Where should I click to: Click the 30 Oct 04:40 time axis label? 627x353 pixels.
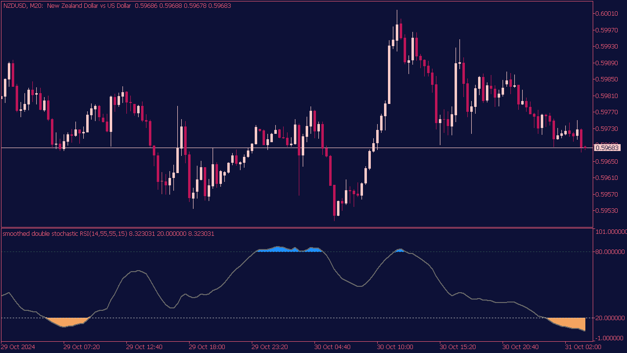[x=333, y=347]
